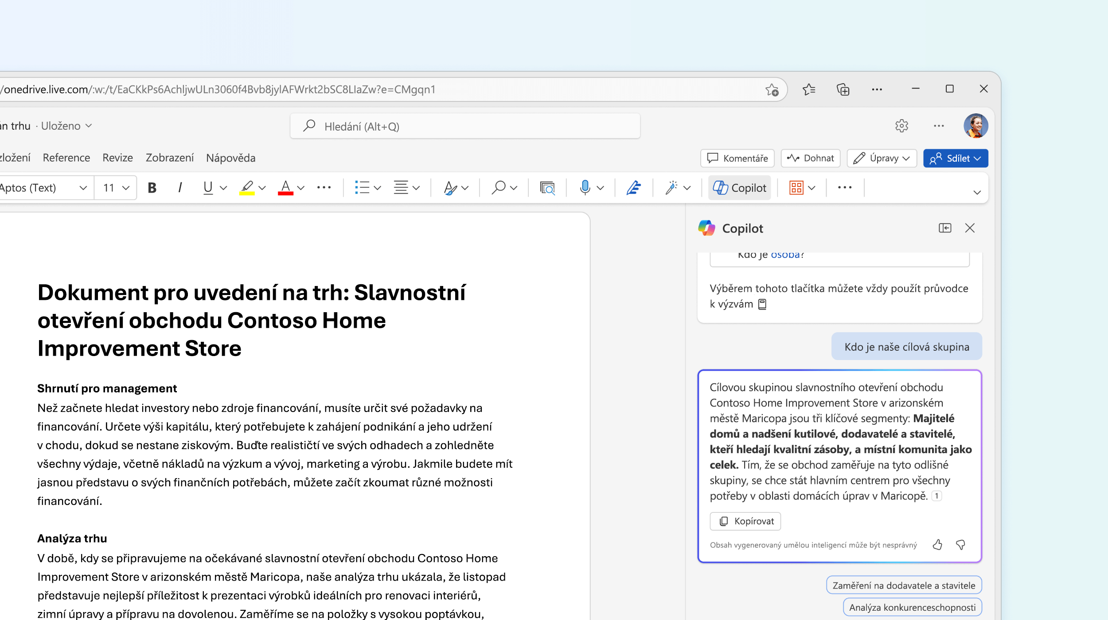The width and height of the screenshot is (1108, 620).
Task: Expand Copilot pane layout icon
Action: pos(945,228)
